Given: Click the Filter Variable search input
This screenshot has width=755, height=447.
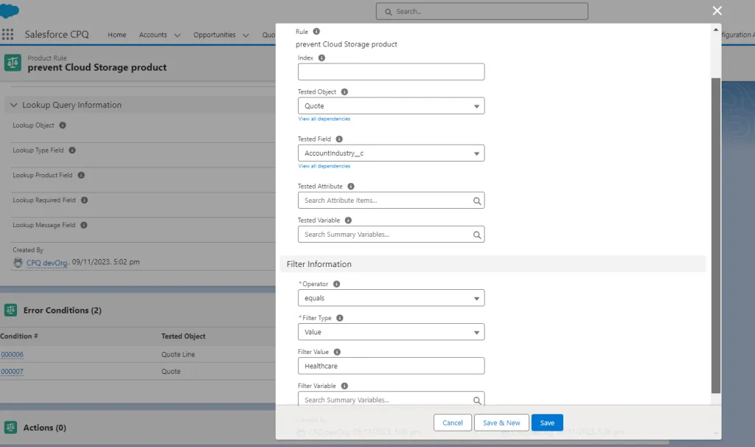Looking at the screenshot, I should point(391,399).
